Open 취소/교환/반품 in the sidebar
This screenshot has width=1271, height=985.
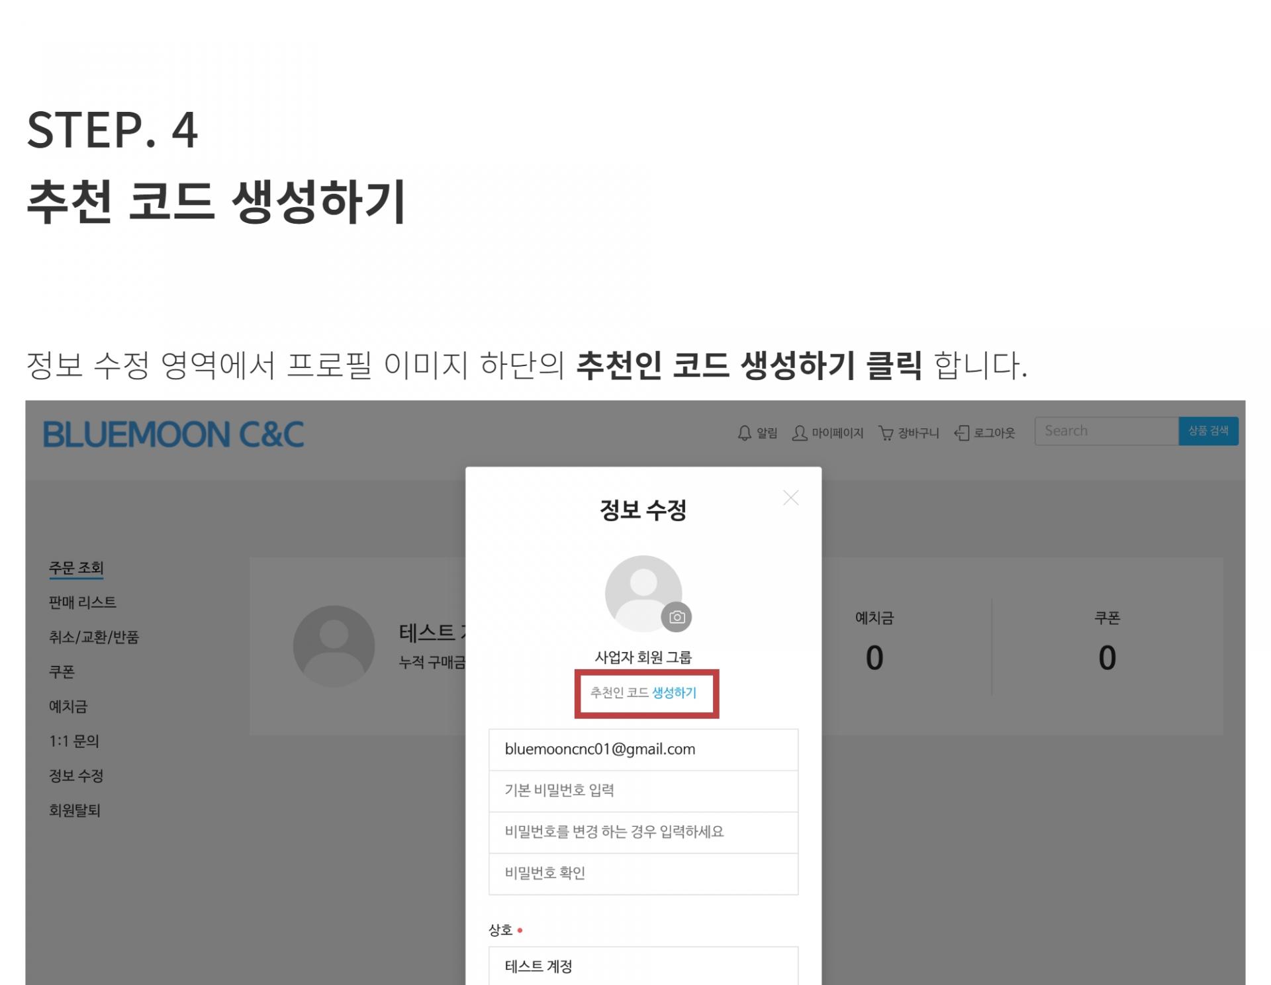[x=94, y=637]
